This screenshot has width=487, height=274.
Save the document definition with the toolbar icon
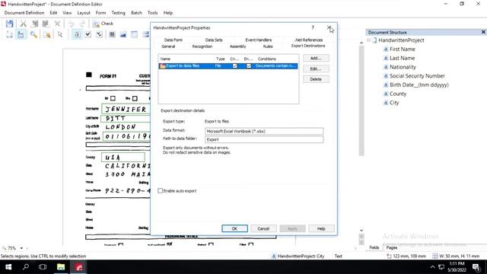tap(9, 24)
